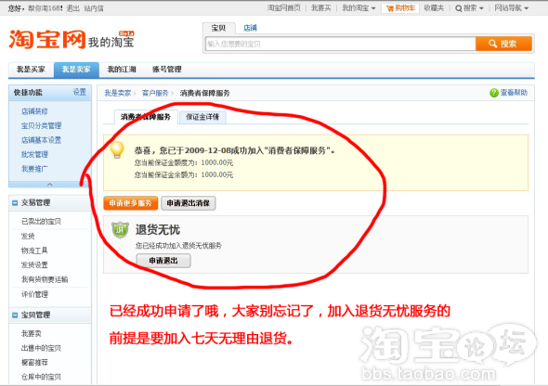The width and height of the screenshot is (548, 386).
Task: Open 出售中的宝贝 in sidebar
Action: [41, 348]
